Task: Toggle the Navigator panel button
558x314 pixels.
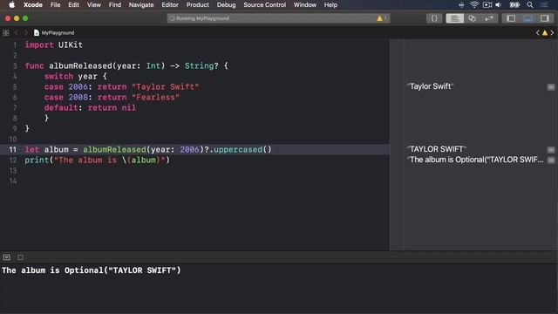Action: tap(511, 18)
